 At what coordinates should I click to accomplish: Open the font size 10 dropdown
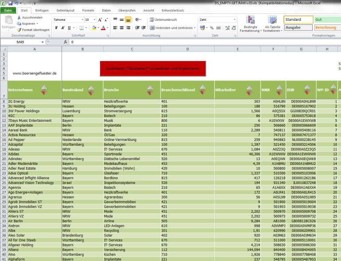tap(95, 20)
